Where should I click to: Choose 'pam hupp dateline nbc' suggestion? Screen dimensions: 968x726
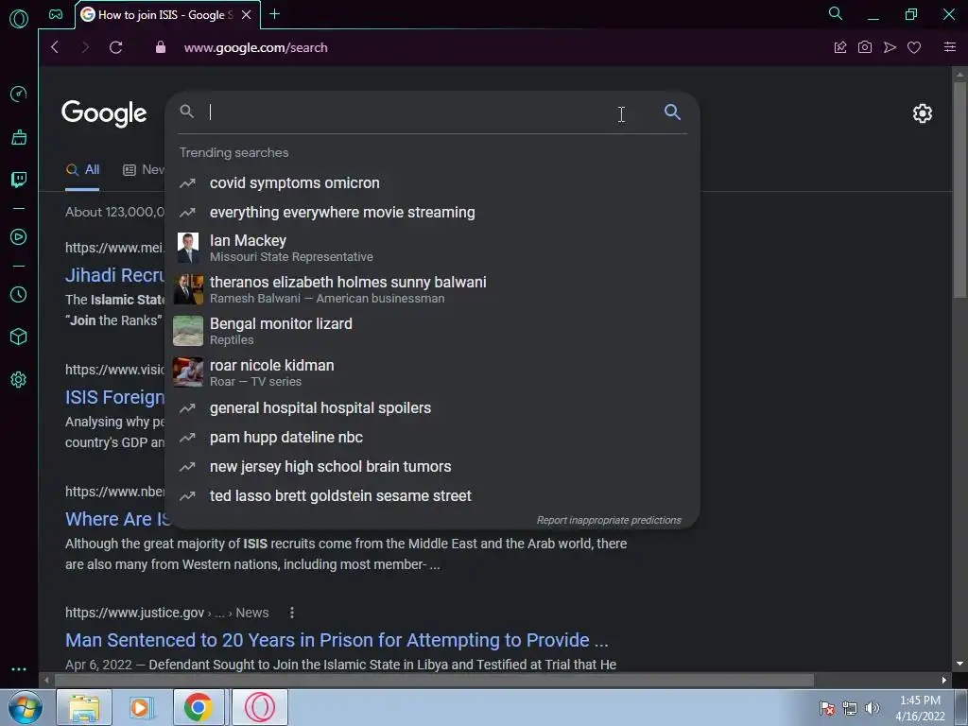point(432,437)
